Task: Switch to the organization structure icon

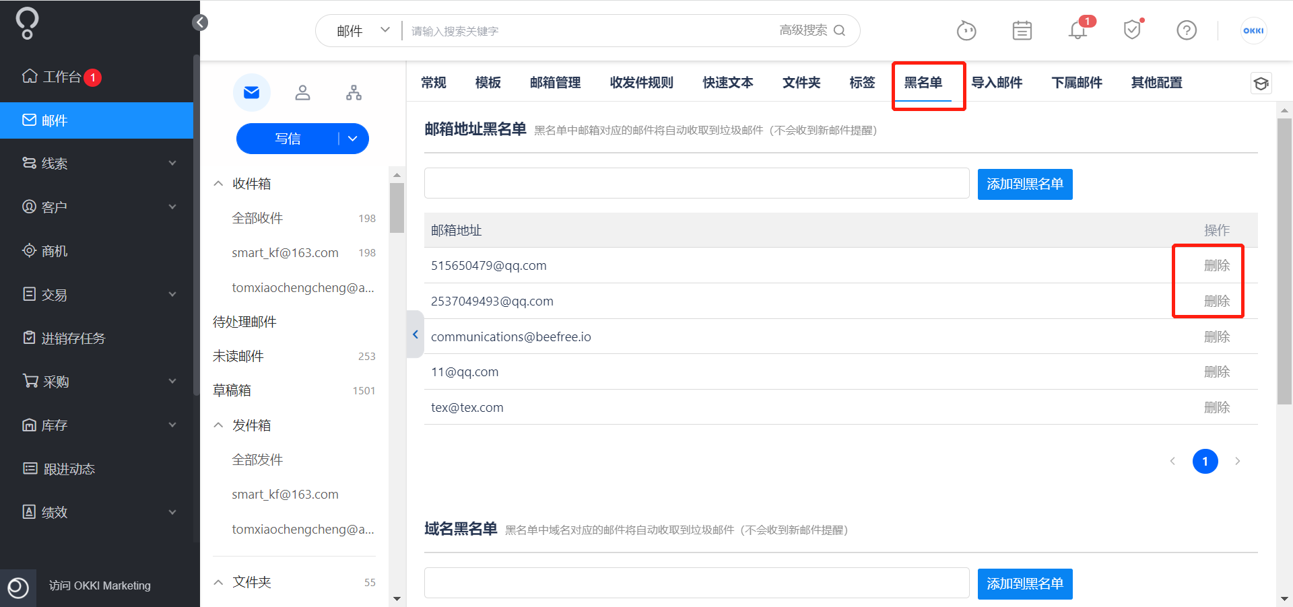Action: point(354,92)
